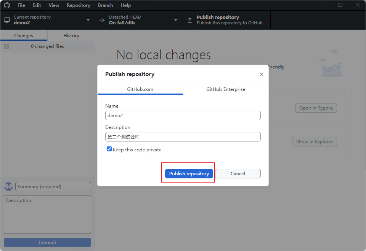Click the computer icon beside Current repository
The height and width of the screenshot is (251, 366).
(7, 20)
